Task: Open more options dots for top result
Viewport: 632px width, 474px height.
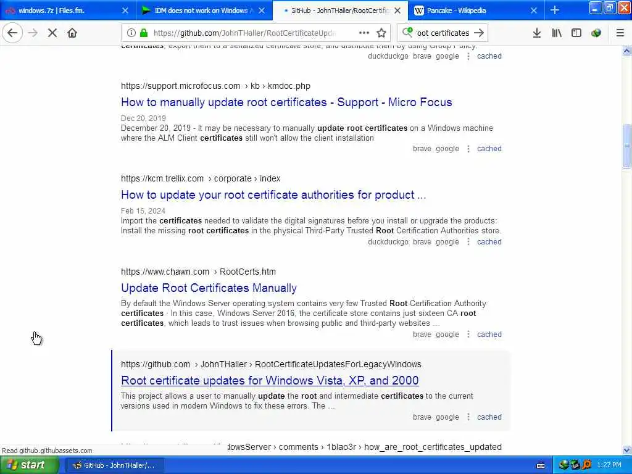Action: [468, 56]
